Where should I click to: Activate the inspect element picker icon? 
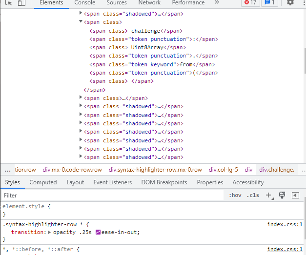click(x=8, y=3)
